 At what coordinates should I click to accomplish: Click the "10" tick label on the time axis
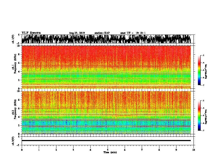[x=194, y=150]
